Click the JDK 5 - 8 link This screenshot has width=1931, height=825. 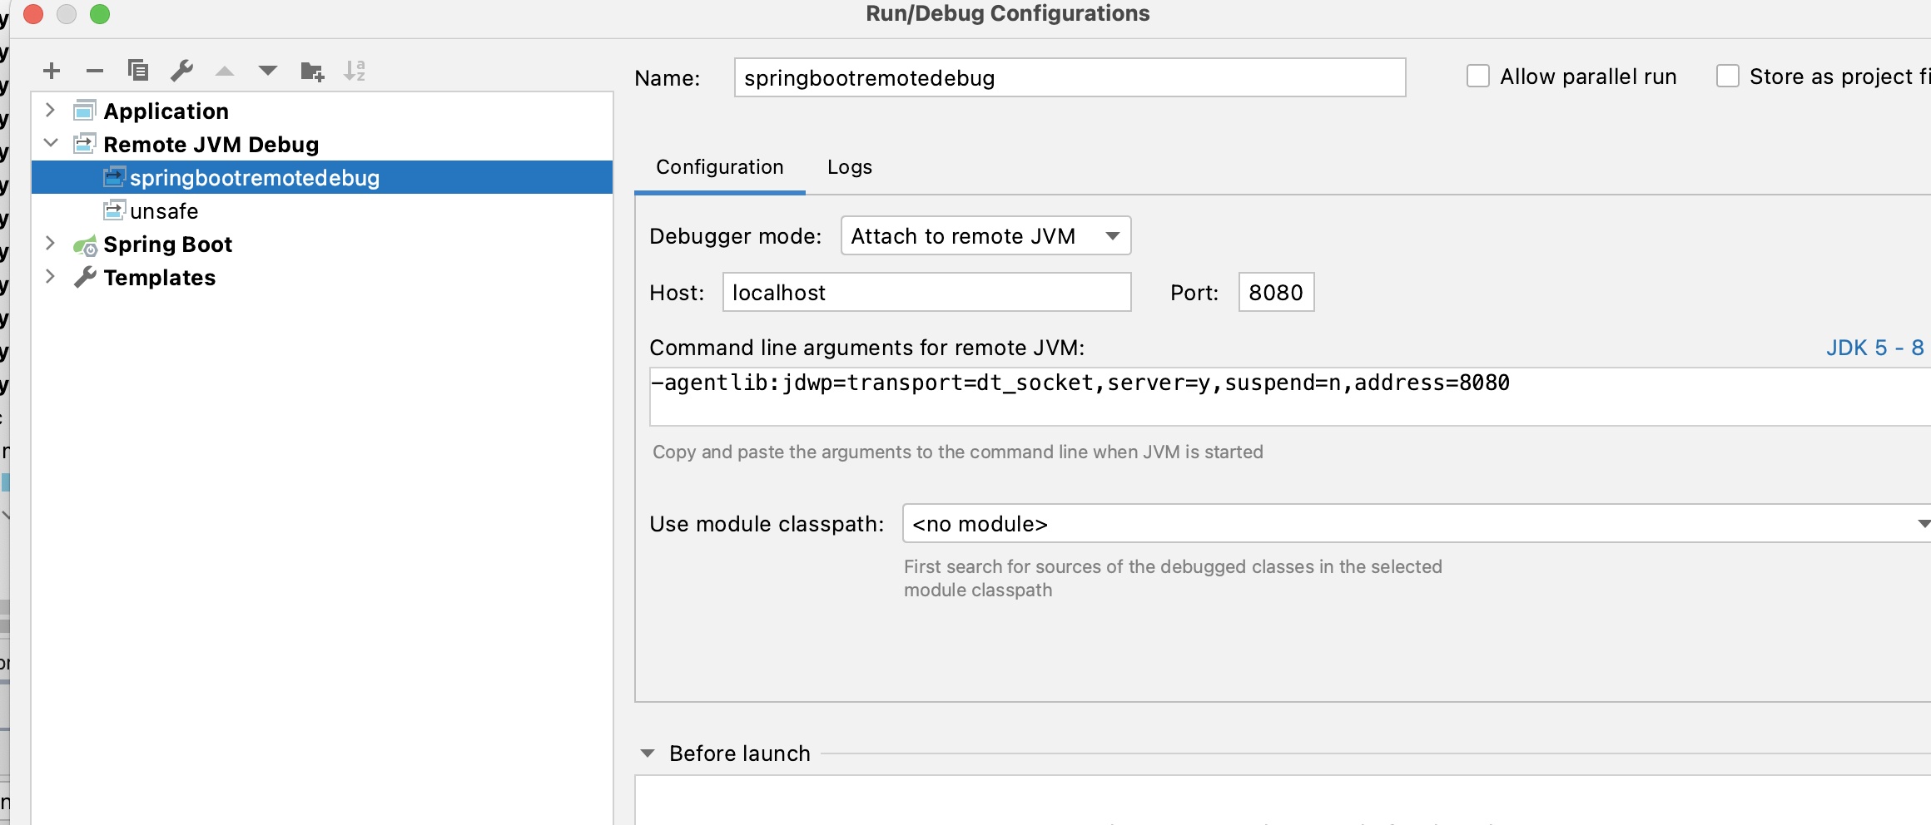click(1874, 348)
